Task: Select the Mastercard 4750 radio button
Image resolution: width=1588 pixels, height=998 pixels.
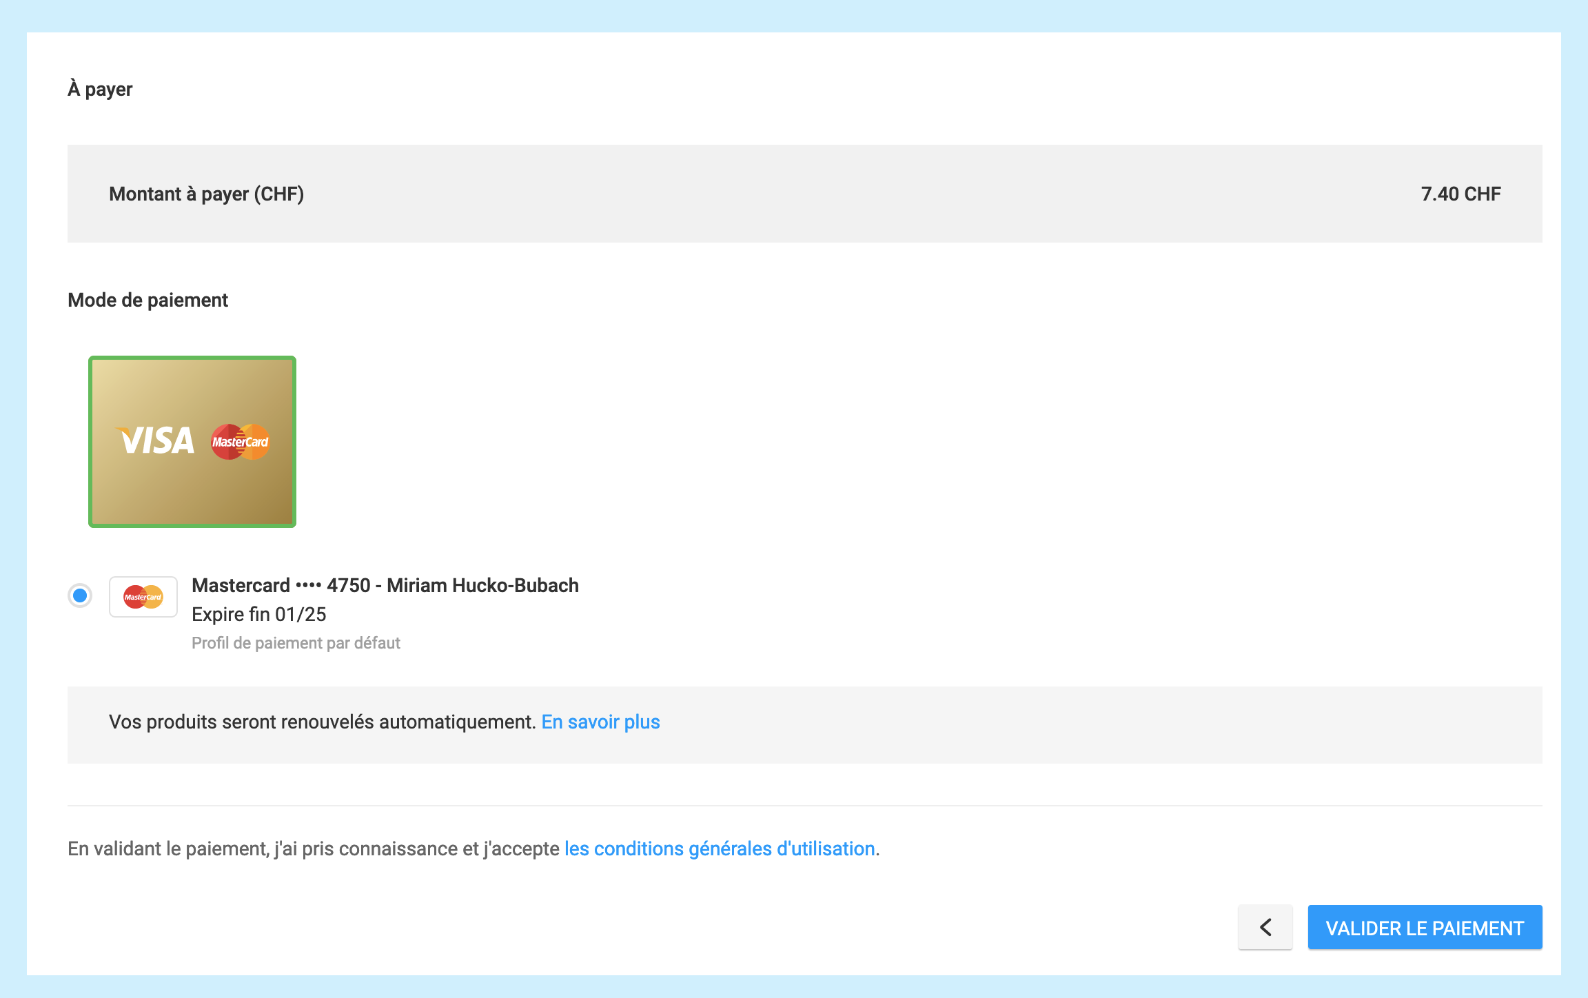Action: [80, 595]
